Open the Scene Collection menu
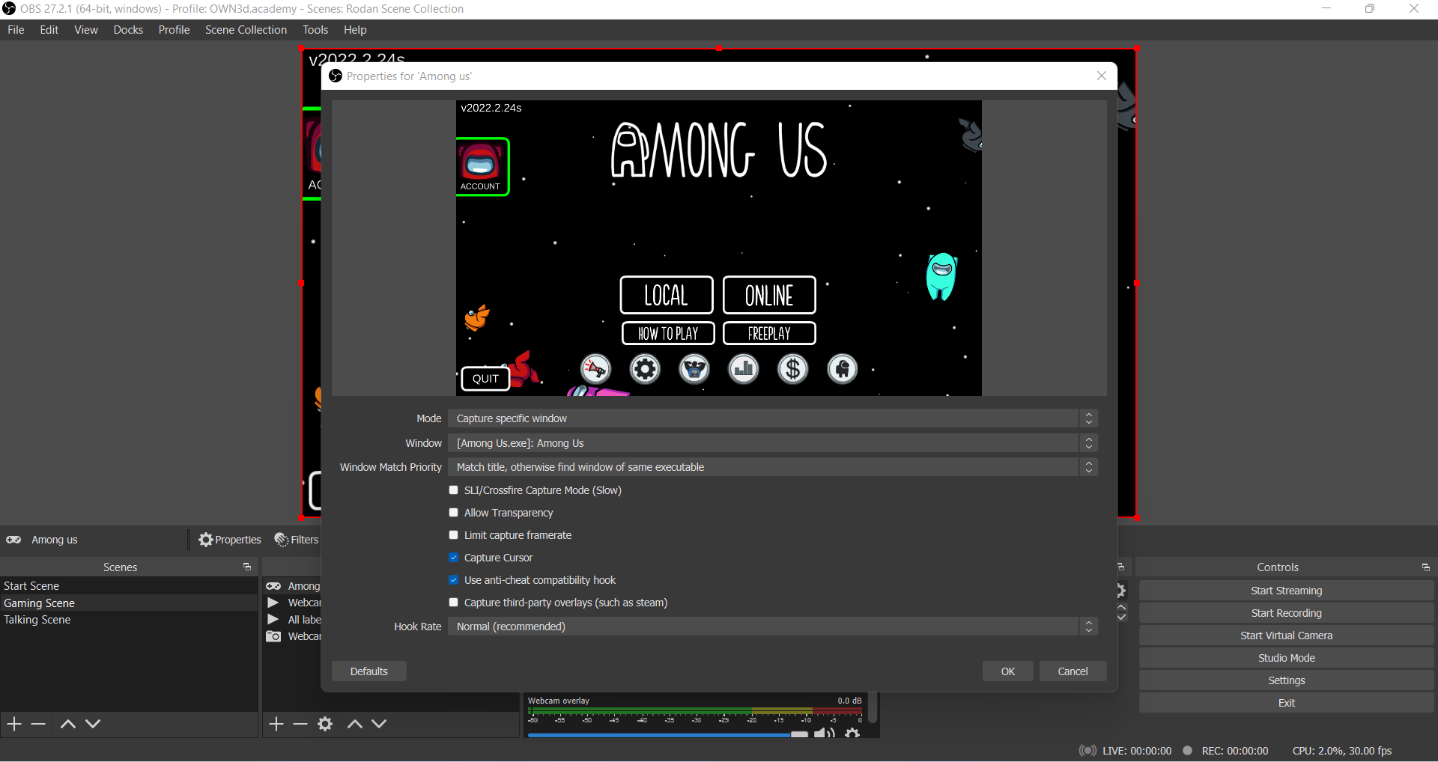The width and height of the screenshot is (1438, 762). (x=246, y=30)
